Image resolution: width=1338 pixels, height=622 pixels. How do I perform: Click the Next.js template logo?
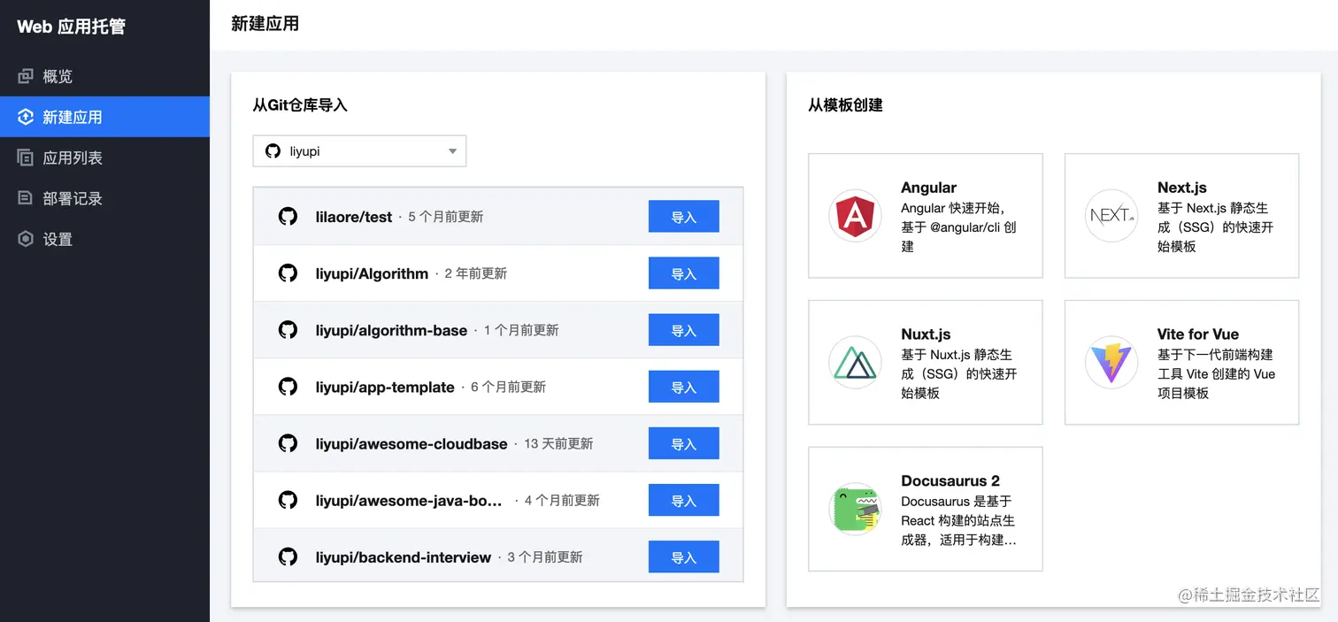[1111, 215]
